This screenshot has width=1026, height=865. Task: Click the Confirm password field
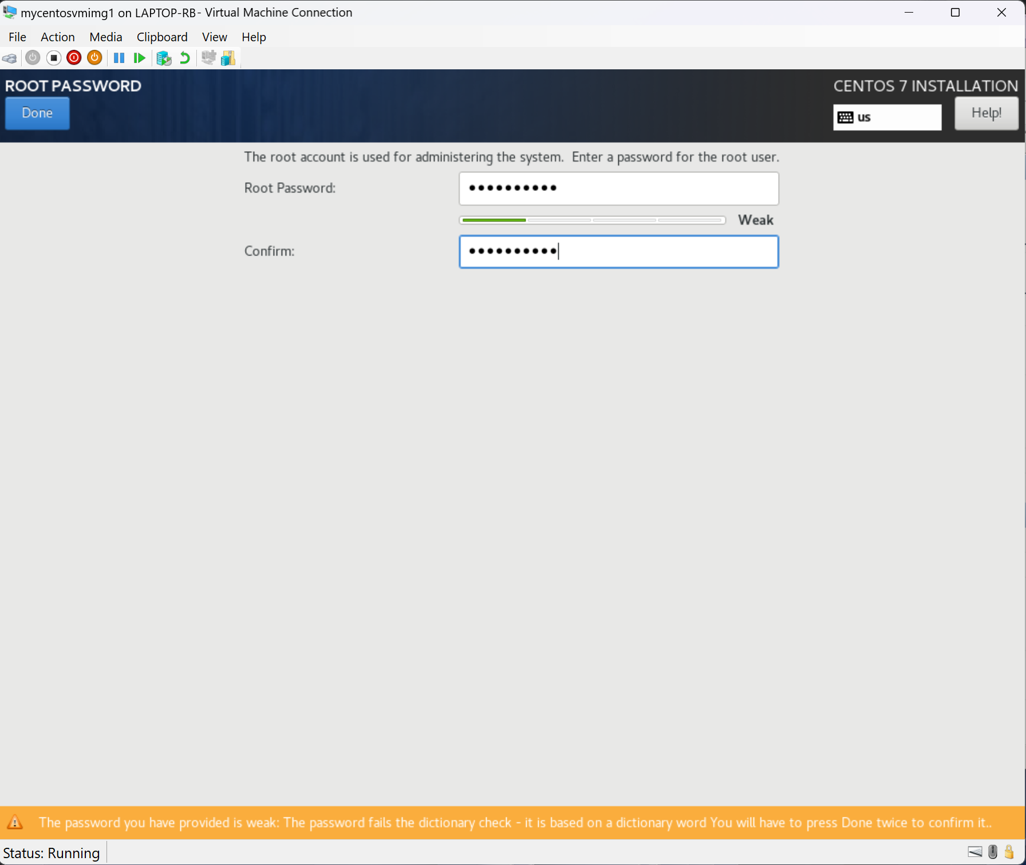point(618,251)
